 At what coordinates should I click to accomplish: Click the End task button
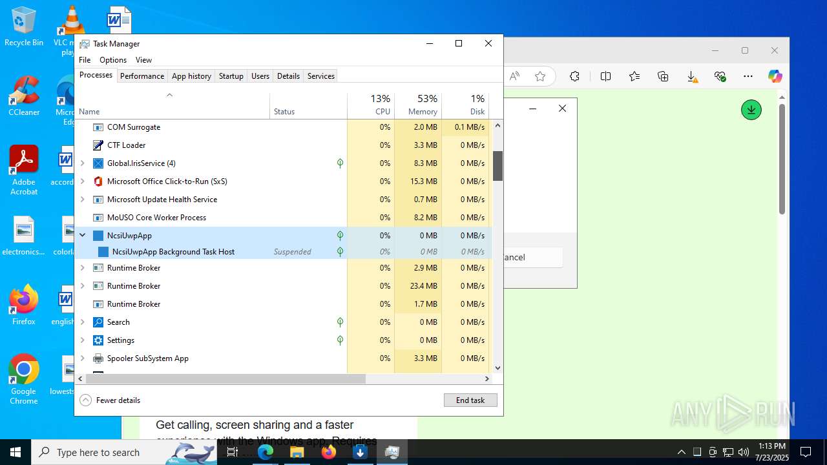click(x=470, y=400)
